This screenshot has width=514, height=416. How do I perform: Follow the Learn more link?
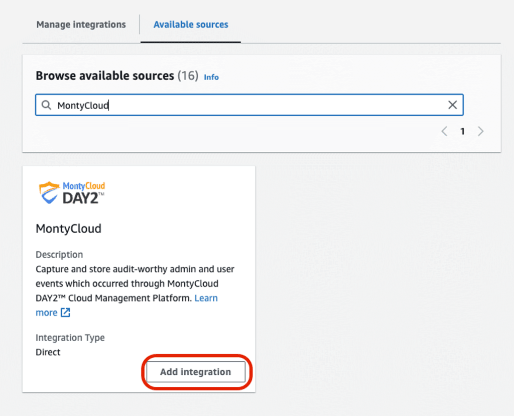click(x=206, y=298)
